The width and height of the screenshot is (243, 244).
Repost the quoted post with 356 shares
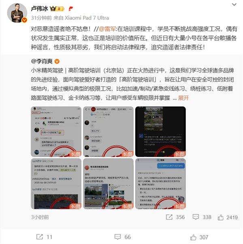pos(175,217)
